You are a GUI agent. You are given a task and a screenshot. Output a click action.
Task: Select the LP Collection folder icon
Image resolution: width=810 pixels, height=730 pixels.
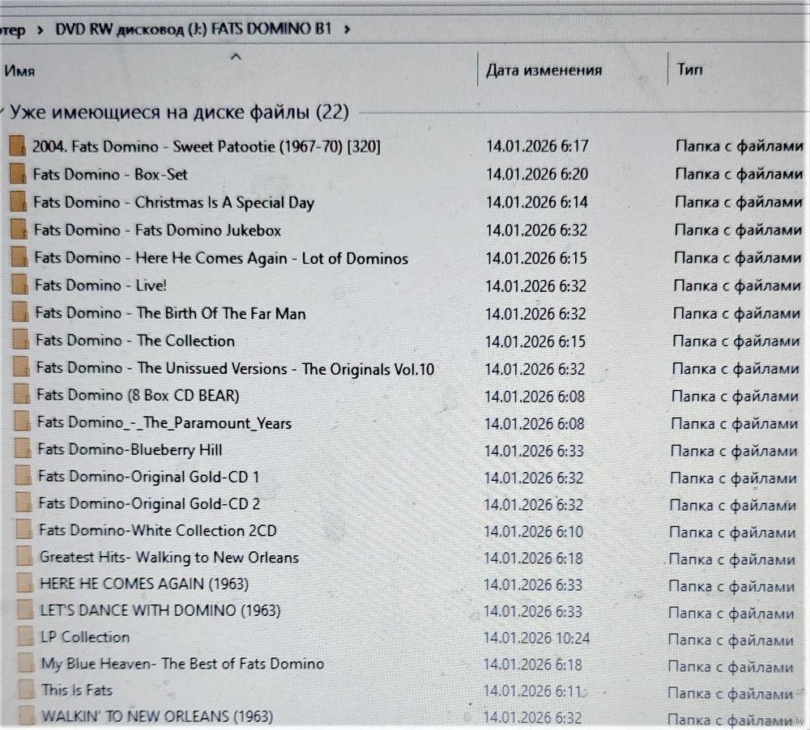[26, 637]
